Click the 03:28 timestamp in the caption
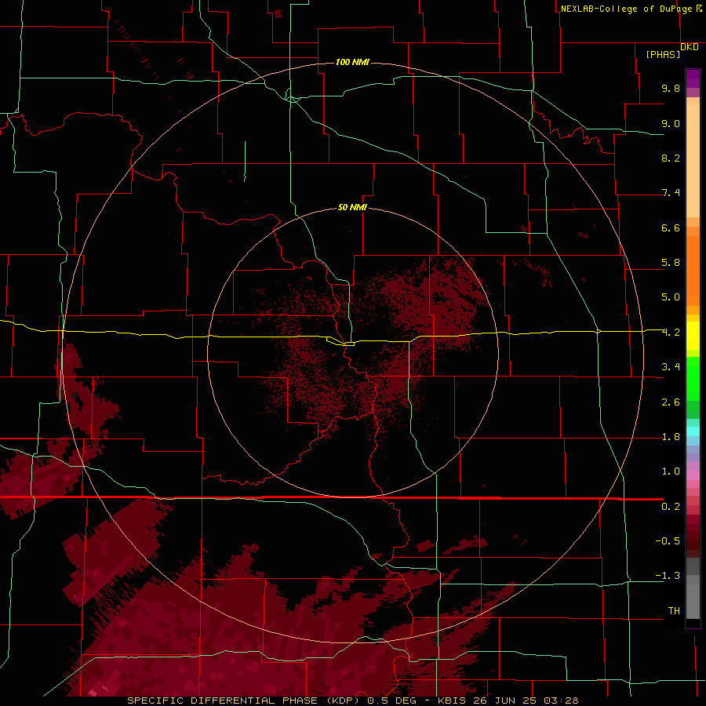Viewport: 706px width, 706px height. click(x=561, y=701)
